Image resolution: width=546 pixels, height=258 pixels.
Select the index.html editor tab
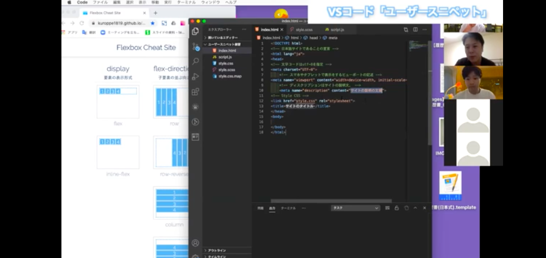(269, 30)
